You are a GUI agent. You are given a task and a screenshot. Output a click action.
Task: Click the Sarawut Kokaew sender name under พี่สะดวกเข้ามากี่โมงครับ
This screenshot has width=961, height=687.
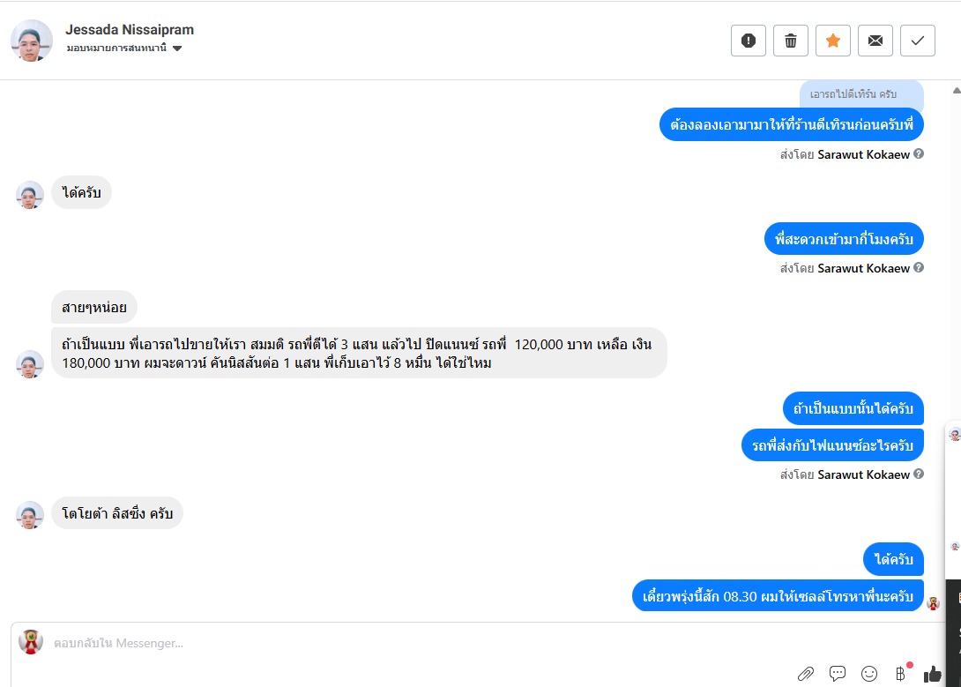[863, 268]
